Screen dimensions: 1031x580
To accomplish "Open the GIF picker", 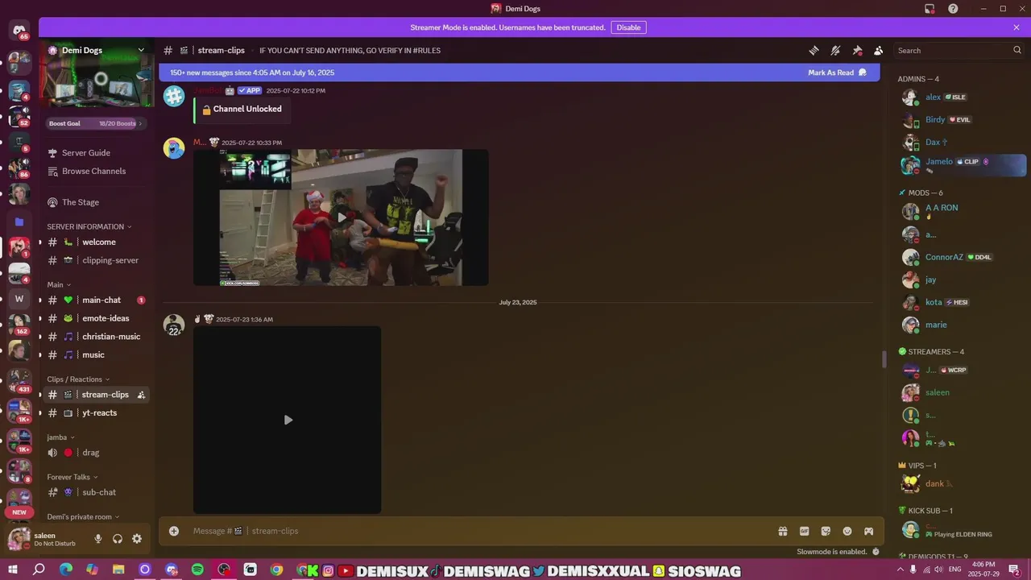I will (804, 531).
